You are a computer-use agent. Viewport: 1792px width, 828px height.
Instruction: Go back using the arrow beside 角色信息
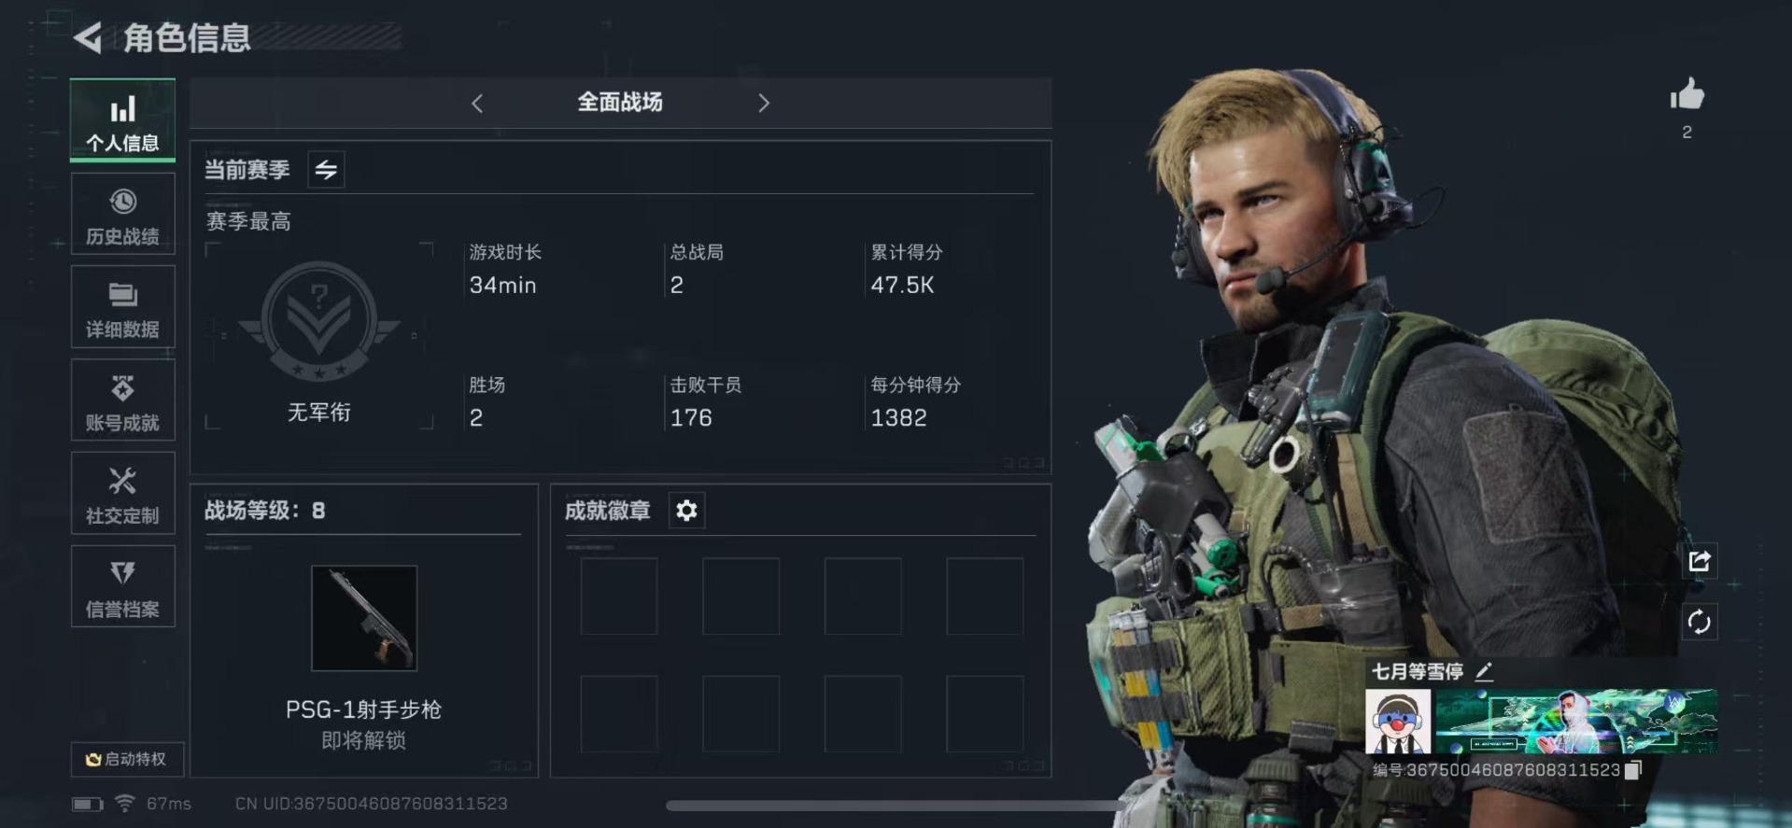tap(88, 38)
